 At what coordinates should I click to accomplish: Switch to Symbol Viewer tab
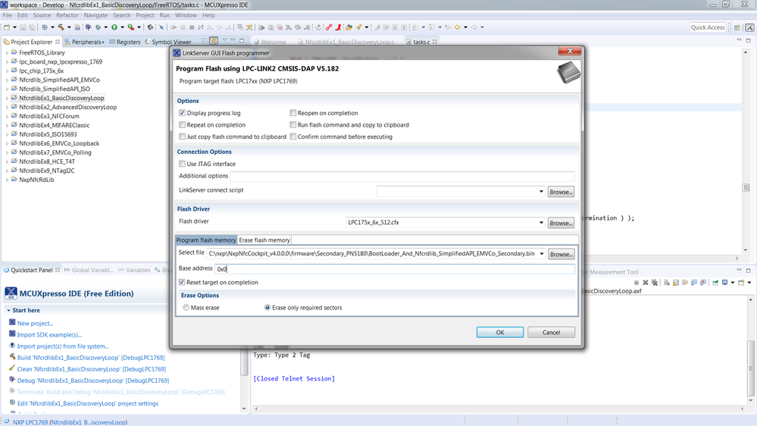click(168, 42)
